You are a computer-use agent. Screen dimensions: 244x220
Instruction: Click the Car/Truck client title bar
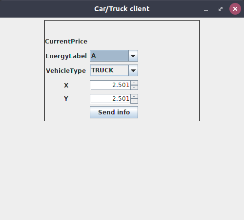click(122, 9)
